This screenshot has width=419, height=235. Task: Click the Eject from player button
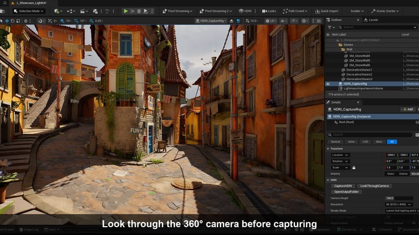[x=146, y=11]
